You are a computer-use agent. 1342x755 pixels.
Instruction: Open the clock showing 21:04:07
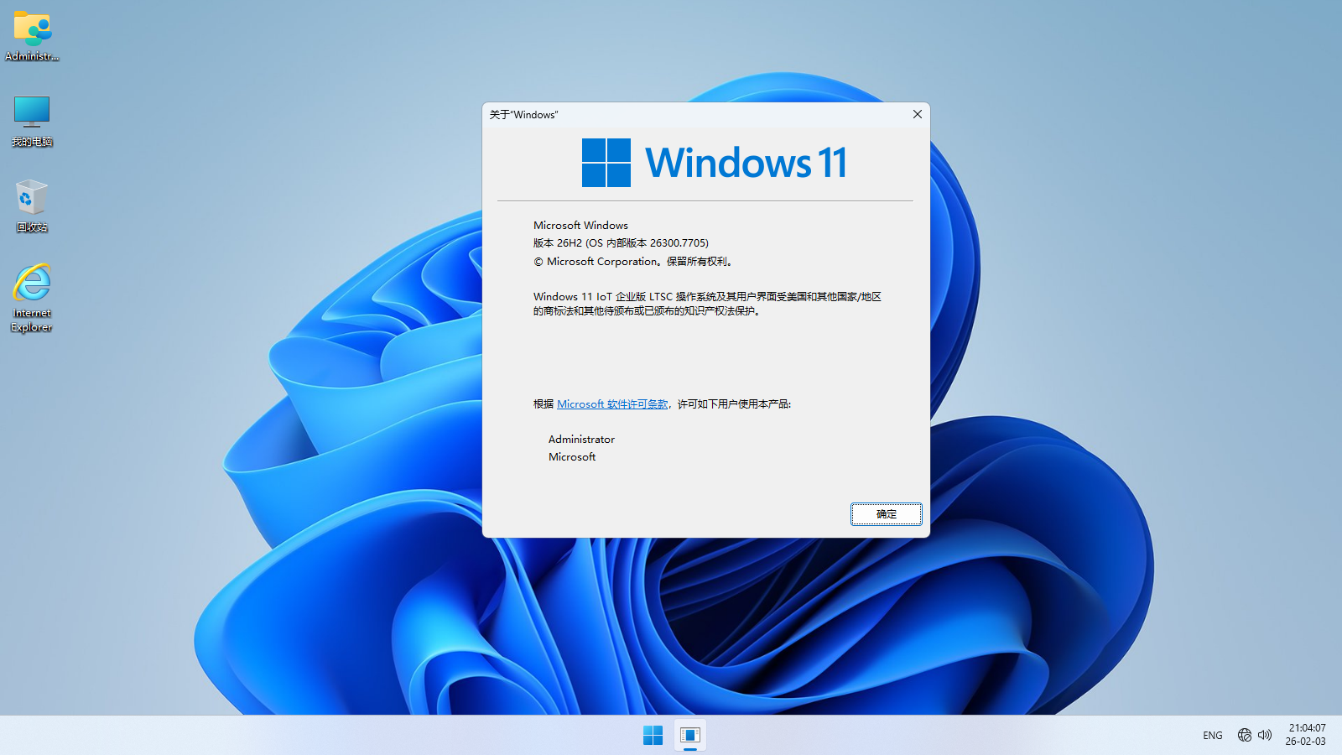click(1306, 735)
